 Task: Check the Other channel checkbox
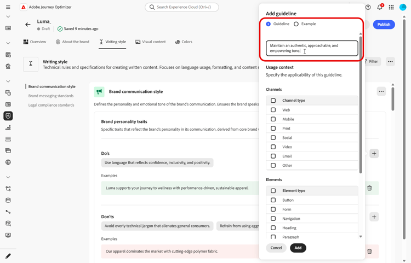(x=273, y=166)
